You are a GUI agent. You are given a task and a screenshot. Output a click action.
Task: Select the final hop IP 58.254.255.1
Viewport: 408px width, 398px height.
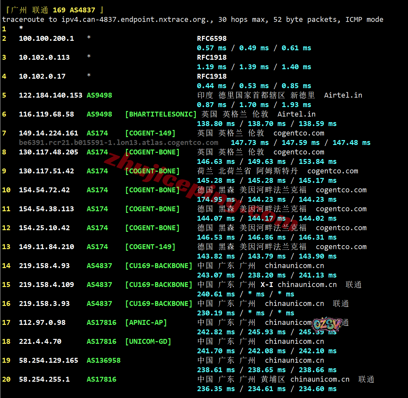click(x=44, y=379)
